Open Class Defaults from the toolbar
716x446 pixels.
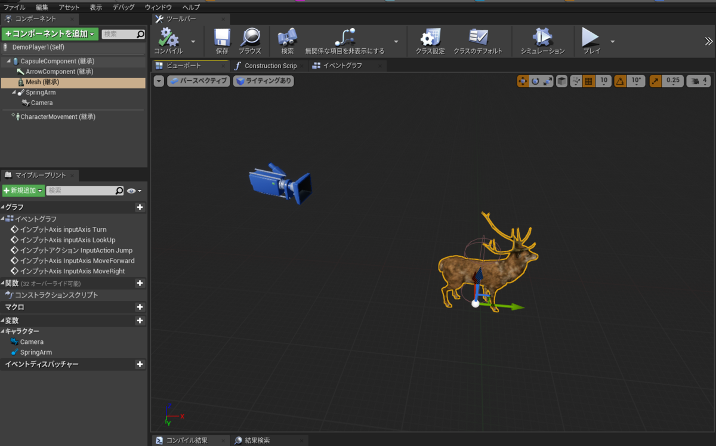[478, 38]
